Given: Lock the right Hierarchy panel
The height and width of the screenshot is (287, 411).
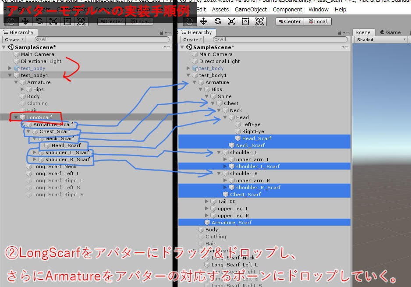Looking at the screenshot, I should point(340,33).
